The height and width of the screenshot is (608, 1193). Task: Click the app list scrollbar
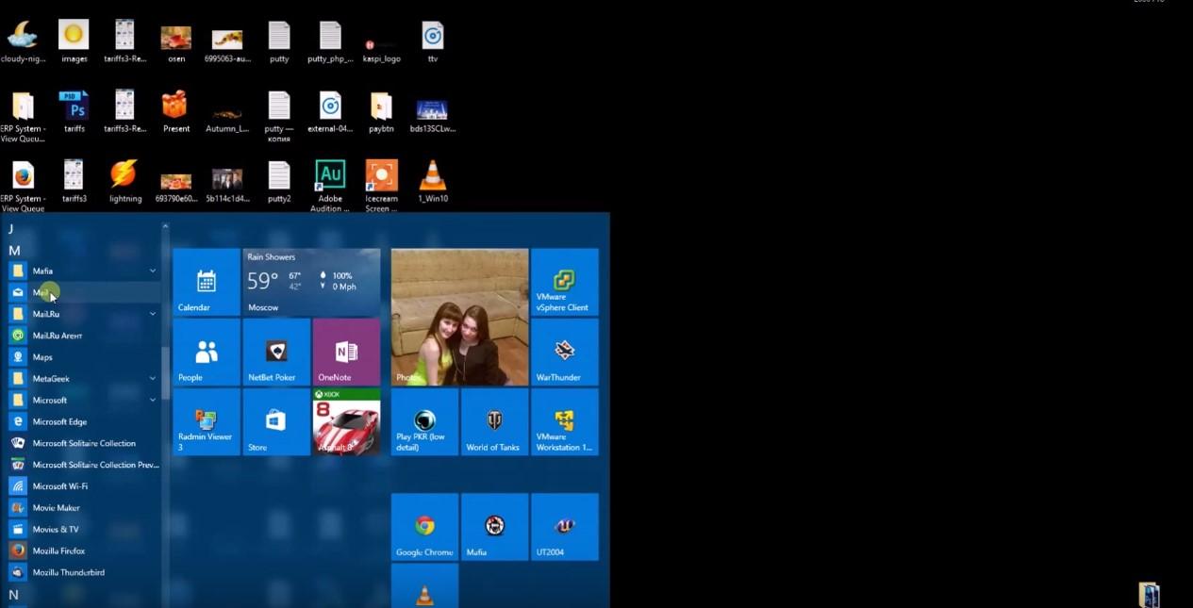[x=165, y=372]
